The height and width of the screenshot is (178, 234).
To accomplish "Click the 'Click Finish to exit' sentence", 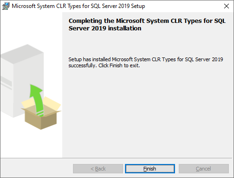I will [x=119, y=65].
